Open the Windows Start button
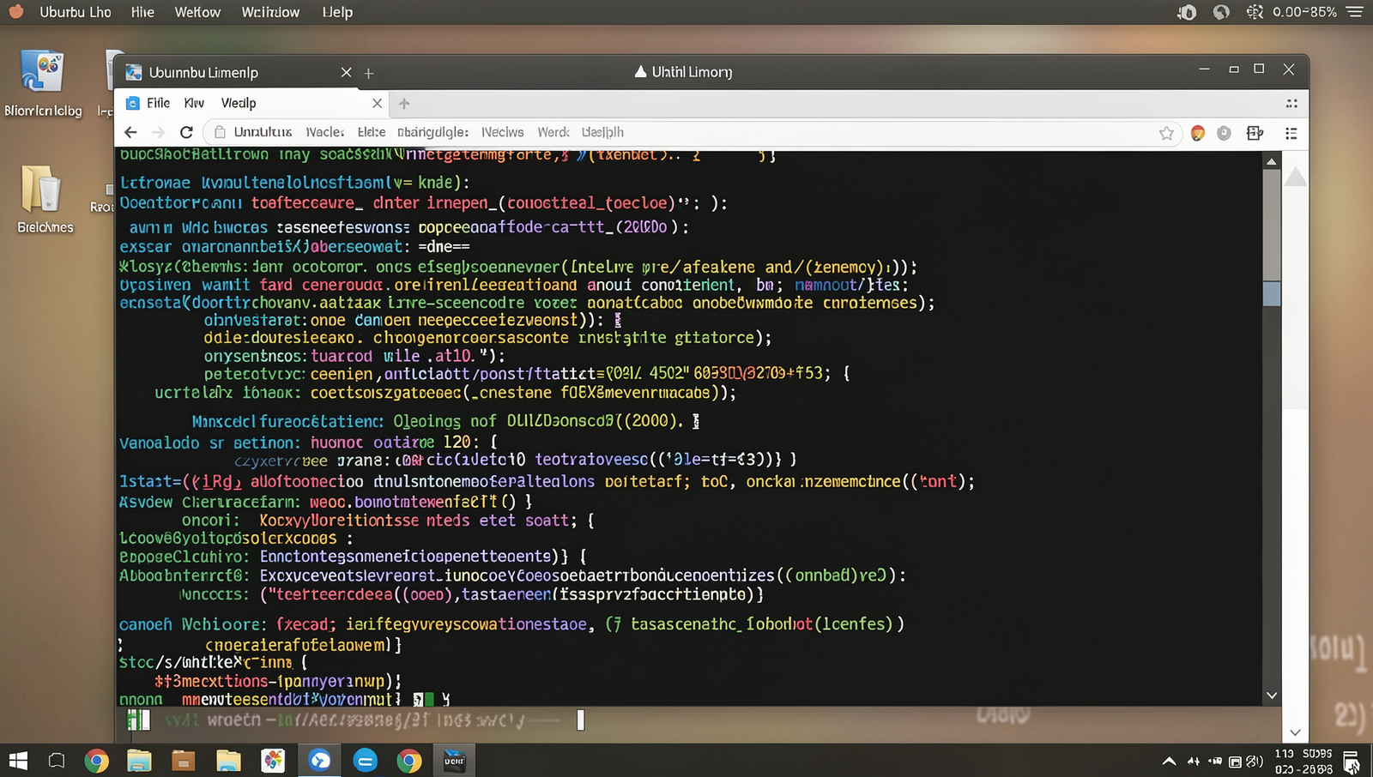The width and height of the screenshot is (1373, 777). tap(18, 761)
